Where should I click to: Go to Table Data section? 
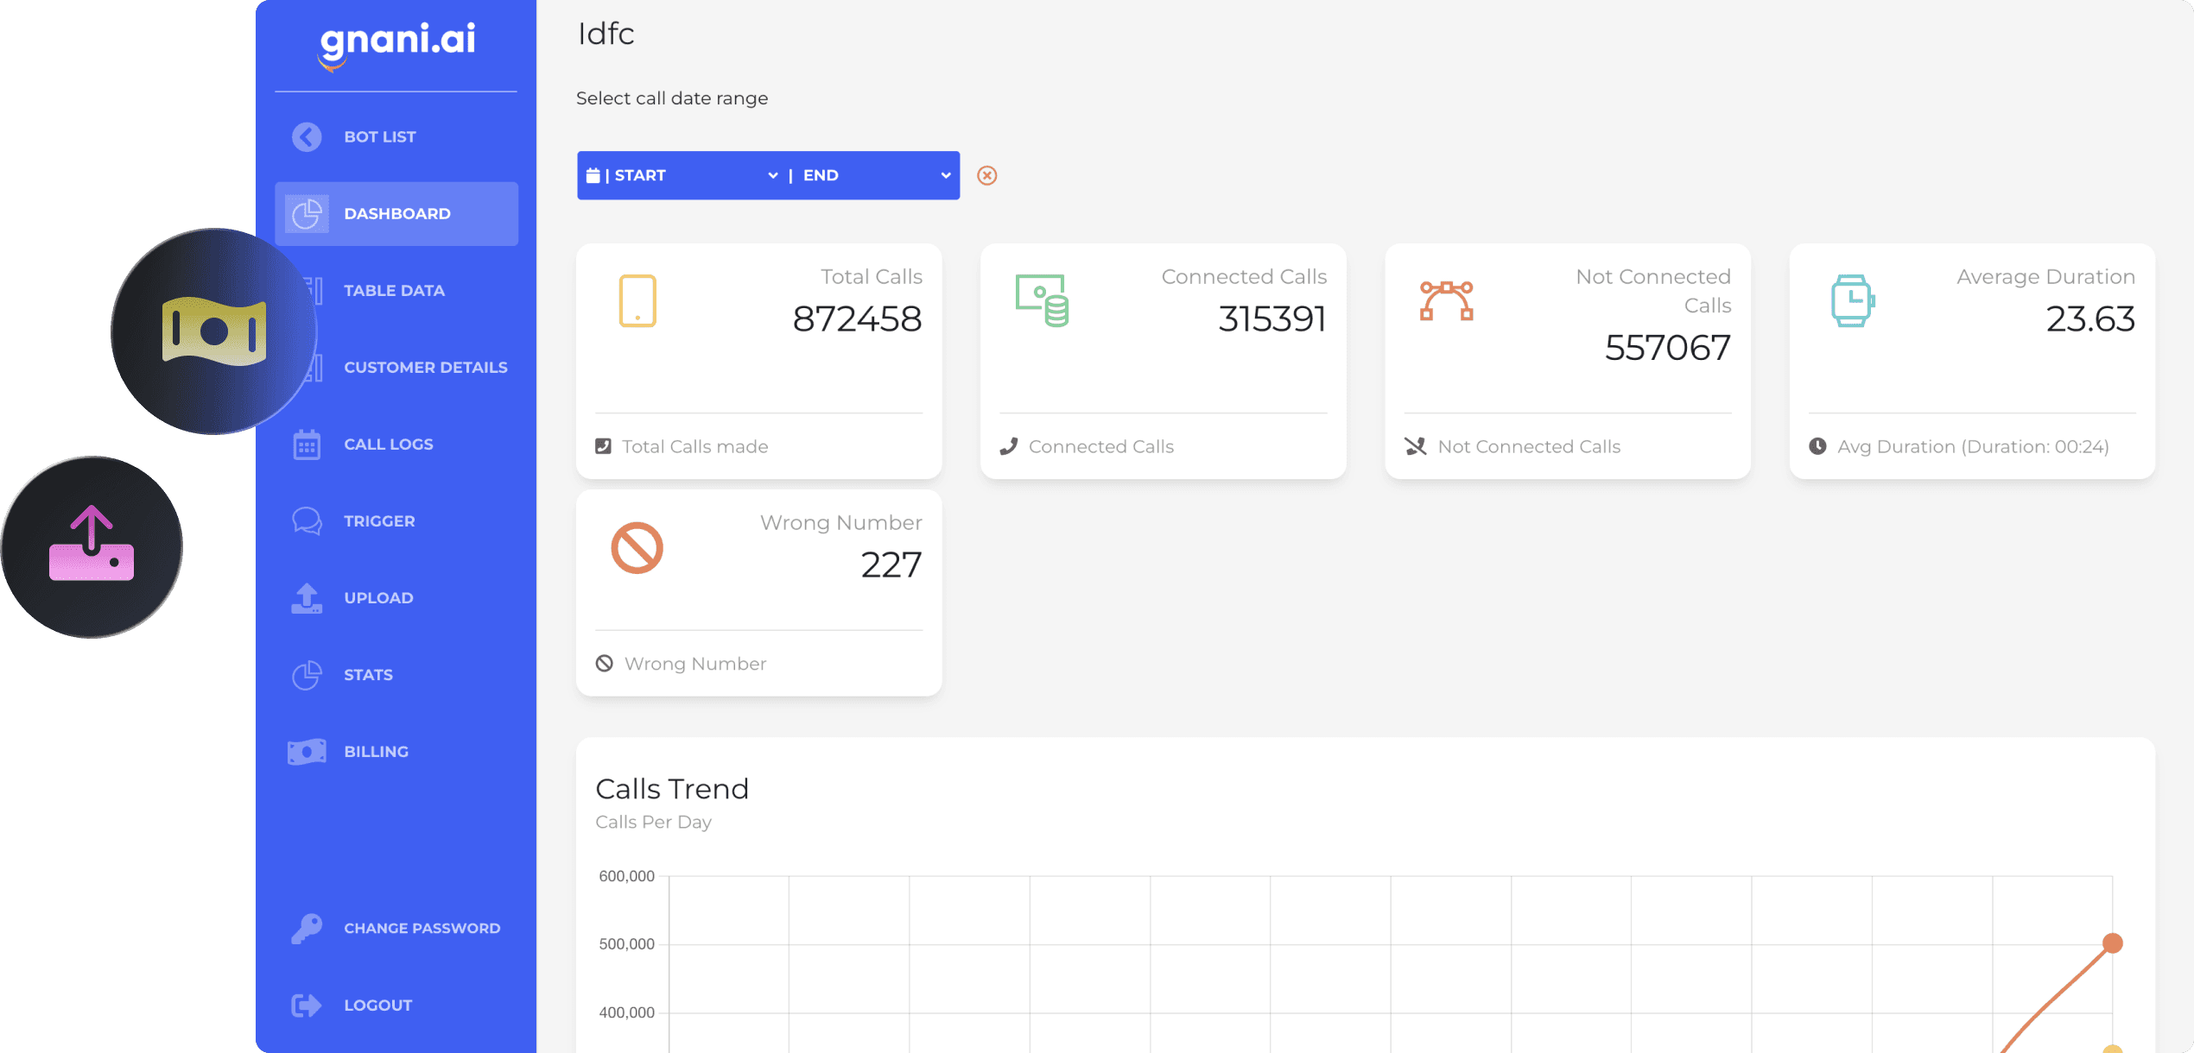click(x=394, y=291)
